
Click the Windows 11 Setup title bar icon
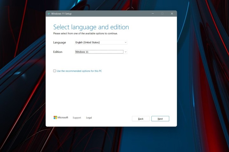tap(48, 14)
